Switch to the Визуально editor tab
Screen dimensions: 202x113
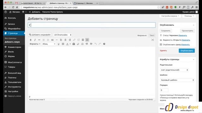[x=142, y=35]
